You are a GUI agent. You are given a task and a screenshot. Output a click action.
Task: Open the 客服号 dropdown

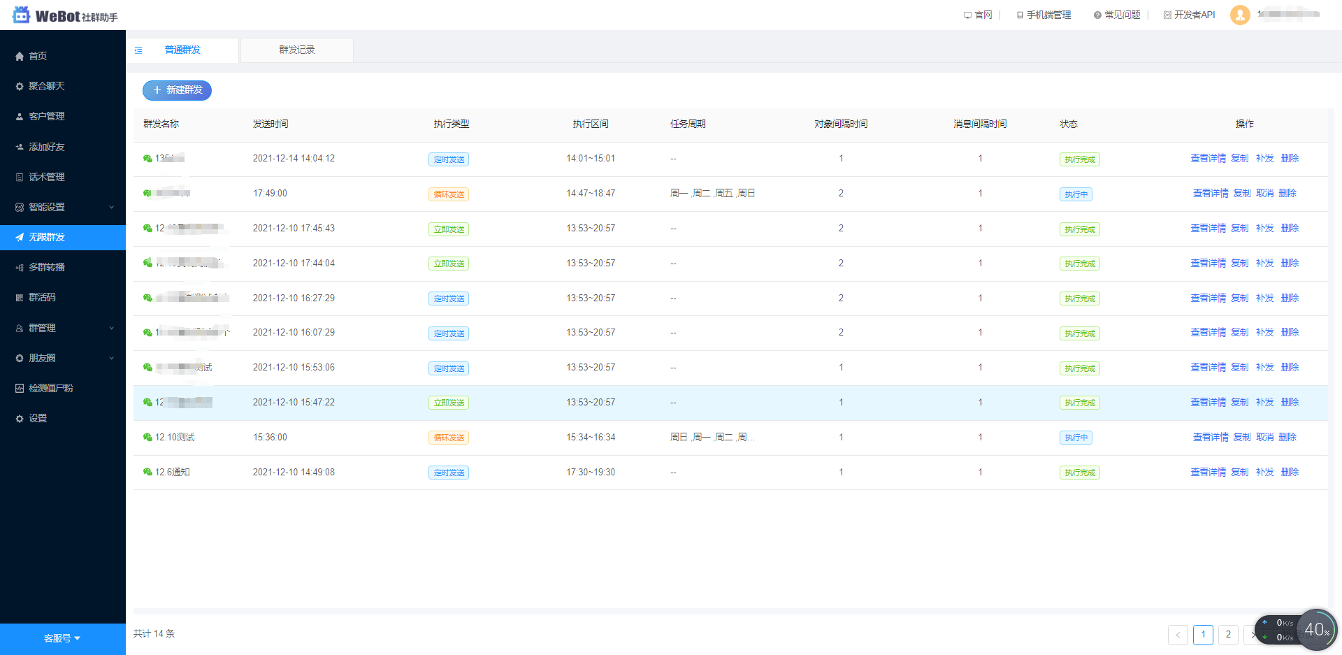click(x=62, y=638)
